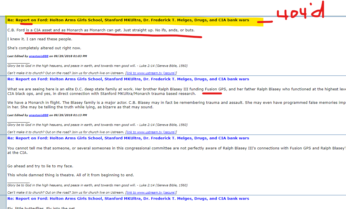Viewport: 346px width, 209px height.
Task: Follow ustream.tv link below the 01:03 PM post
Action: (151, 73)
